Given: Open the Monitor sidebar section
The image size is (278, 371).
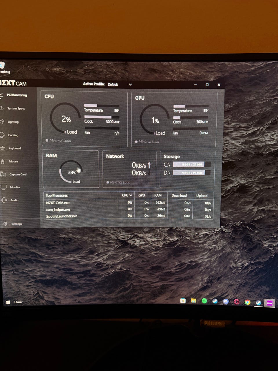Looking at the screenshot, I should coord(15,187).
